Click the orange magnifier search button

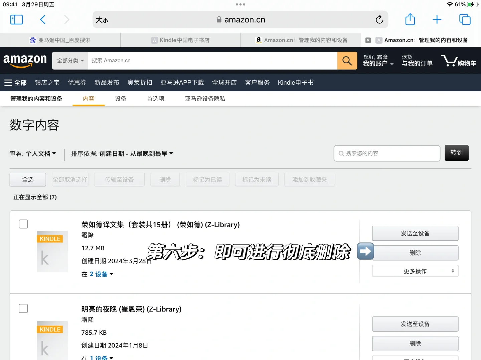pyautogui.click(x=347, y=61)
